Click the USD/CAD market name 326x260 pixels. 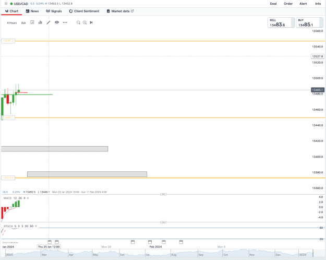[21, 4]
